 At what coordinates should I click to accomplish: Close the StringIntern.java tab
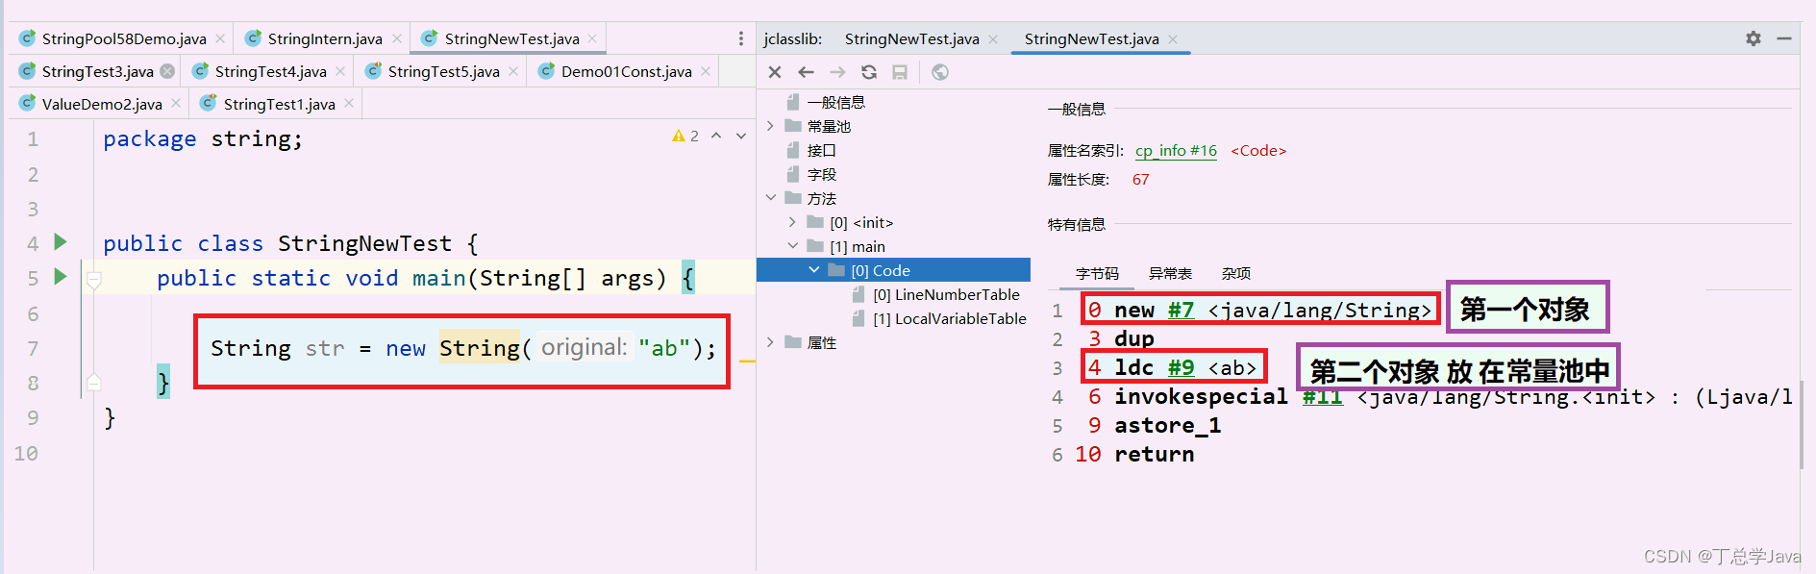click(x=397, y=38)
